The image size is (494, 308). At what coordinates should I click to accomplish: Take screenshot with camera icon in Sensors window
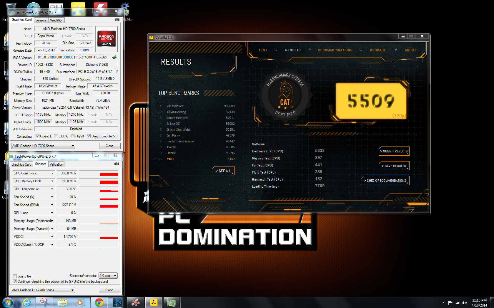tap(117, 164)
